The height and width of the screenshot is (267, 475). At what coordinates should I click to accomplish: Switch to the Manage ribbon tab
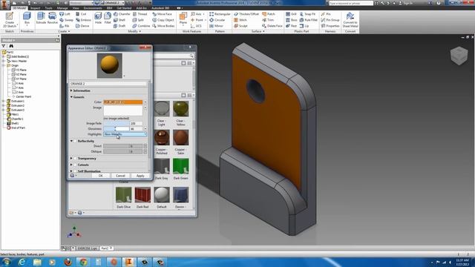pos(62,8)
